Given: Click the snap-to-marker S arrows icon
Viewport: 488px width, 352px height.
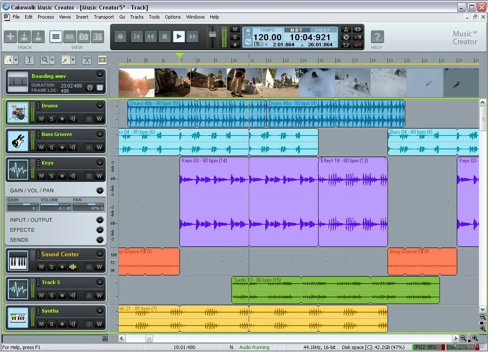Looking at the screenshot, I should click(358, 29).
